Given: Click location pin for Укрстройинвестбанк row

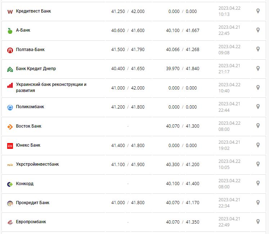Looking at the screenshot, I should 258,164.
